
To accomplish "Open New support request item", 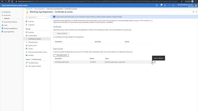I will [x=34, y=66].
